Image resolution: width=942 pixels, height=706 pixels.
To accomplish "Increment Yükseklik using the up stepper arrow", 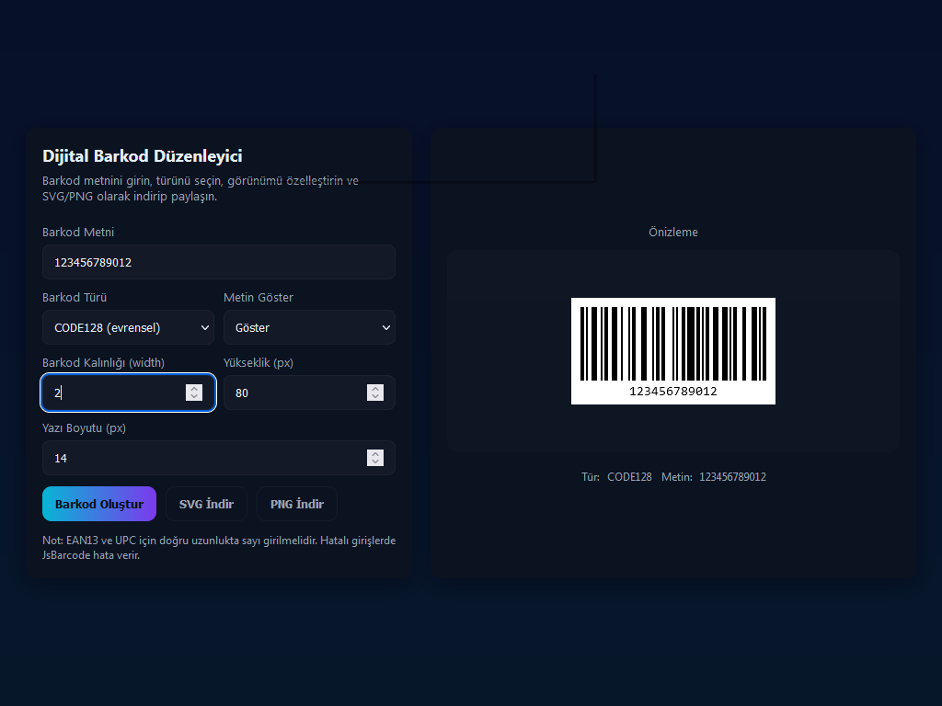I will (x=375, y=388).
